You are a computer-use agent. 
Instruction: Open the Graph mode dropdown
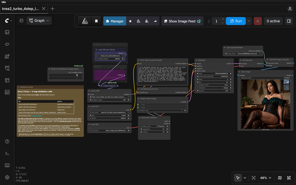[x=39, y=21]
